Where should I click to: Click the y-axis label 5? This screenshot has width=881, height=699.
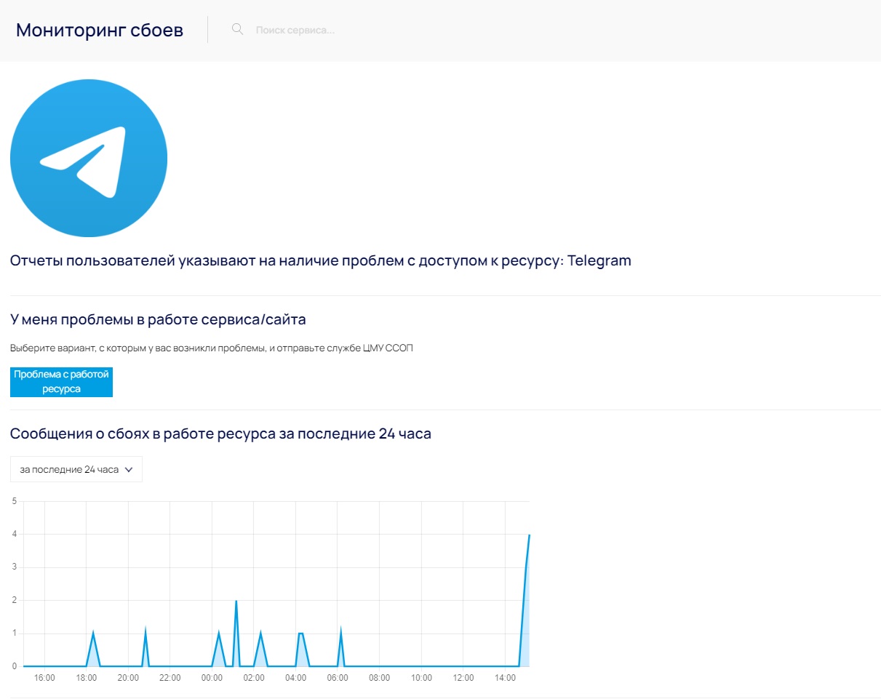coord(14,501)
